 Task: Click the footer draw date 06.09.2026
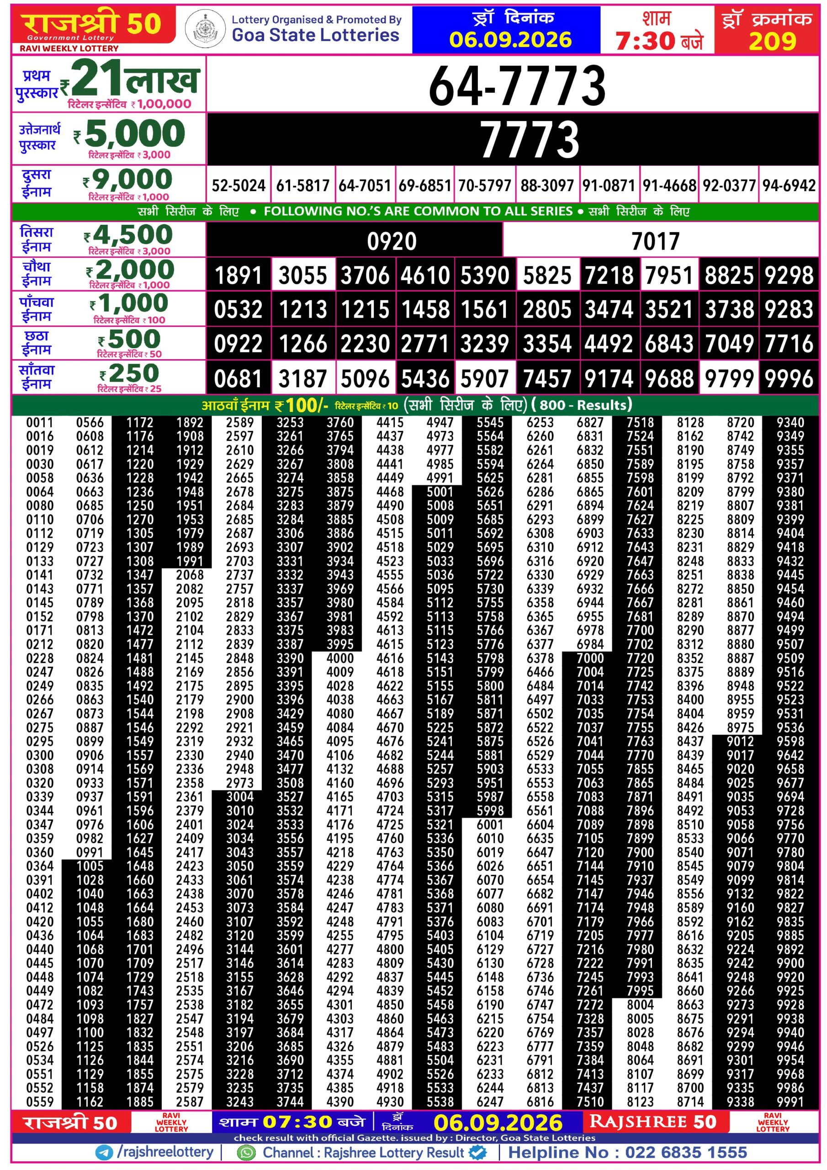[498, 1122]
